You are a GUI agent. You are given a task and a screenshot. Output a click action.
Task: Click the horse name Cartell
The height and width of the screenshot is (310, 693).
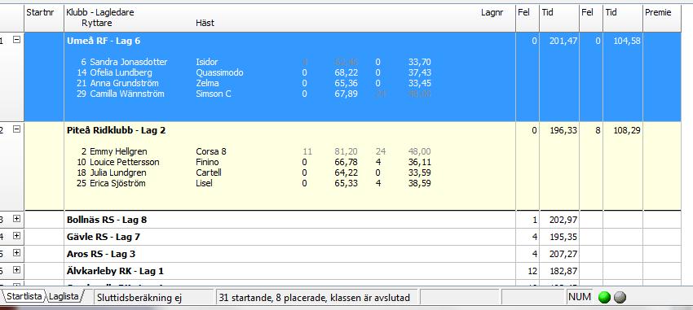point(209,172)
